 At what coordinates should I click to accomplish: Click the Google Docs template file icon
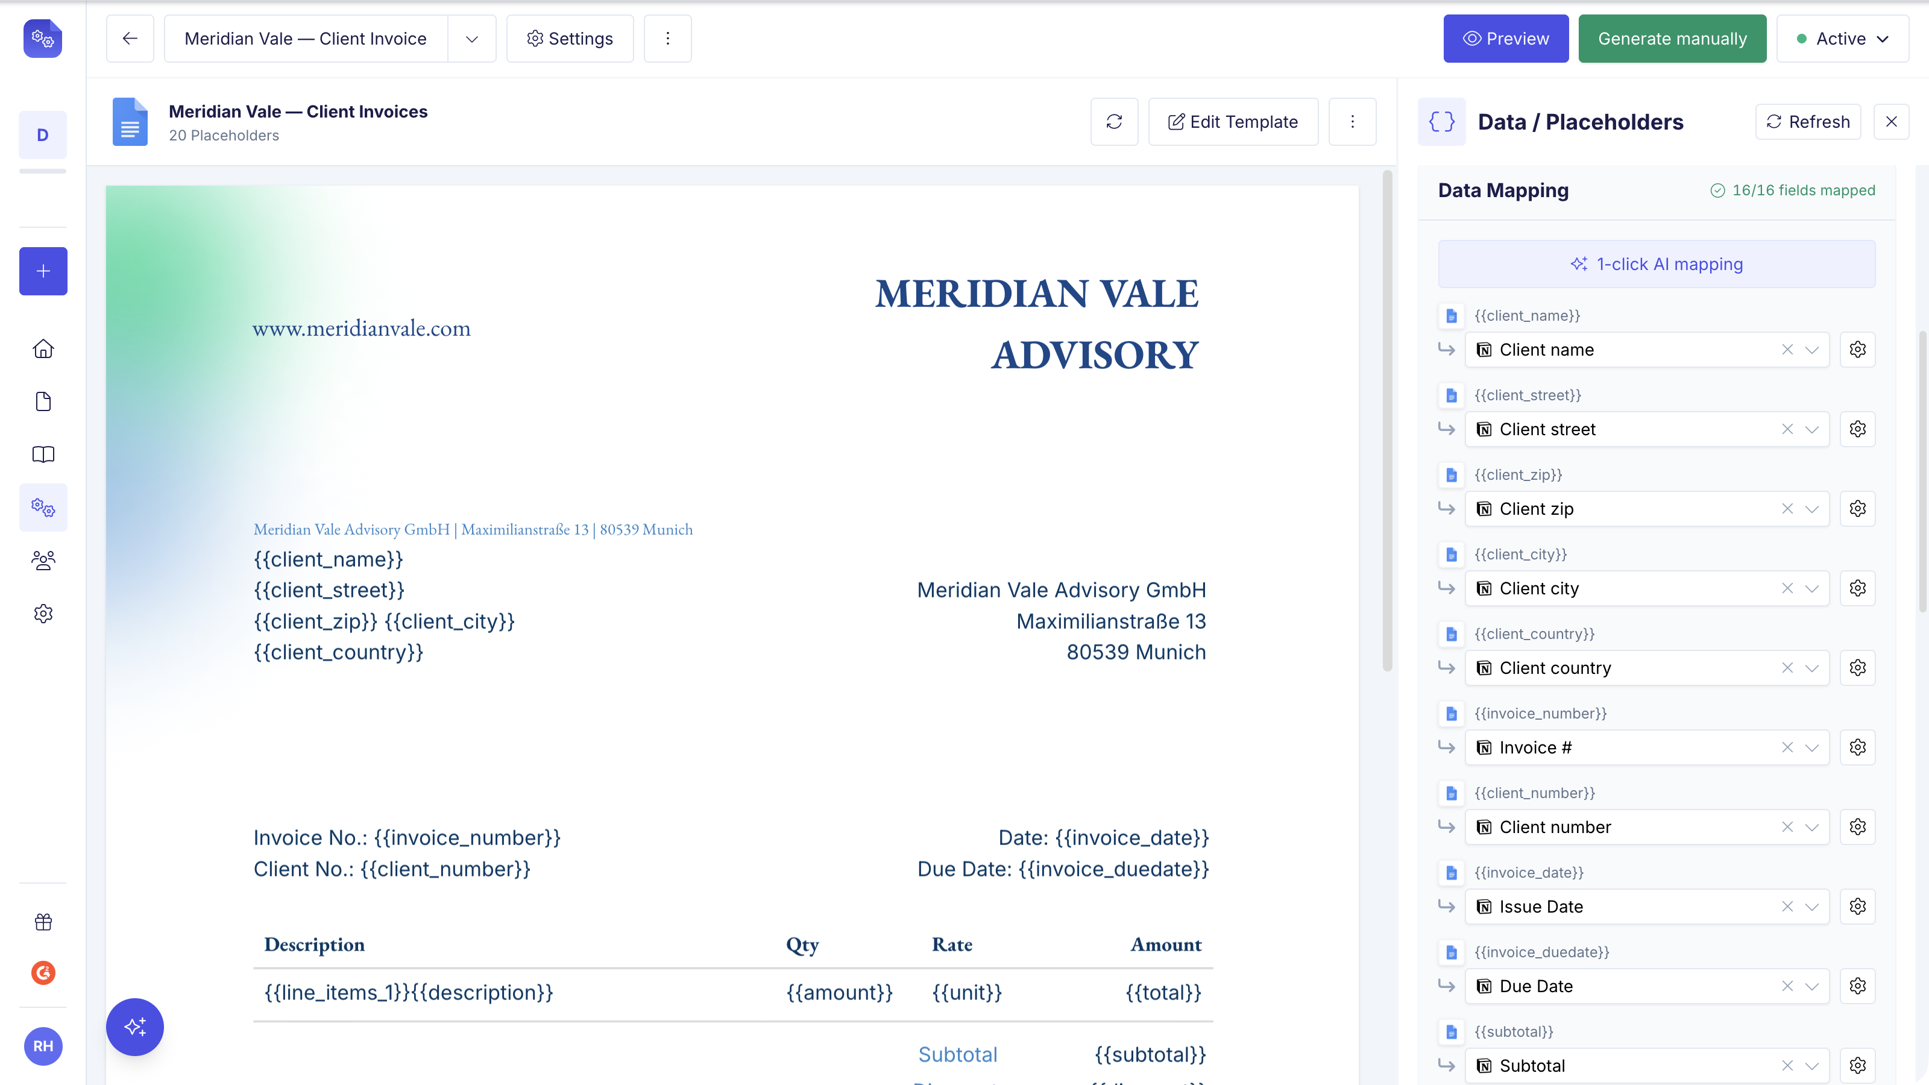(x=130, y=121)
